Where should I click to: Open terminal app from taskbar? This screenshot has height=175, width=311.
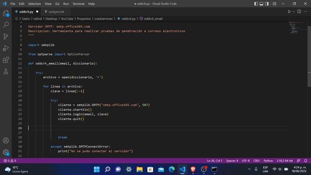click(x=214, y=169)
